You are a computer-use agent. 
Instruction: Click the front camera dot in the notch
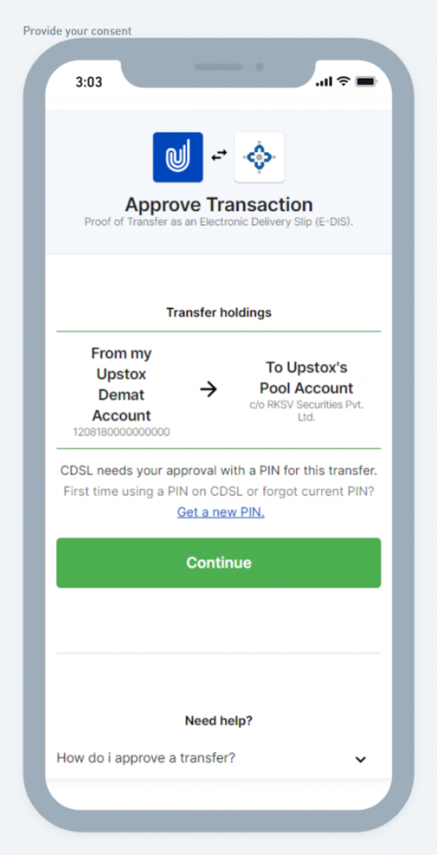(260, 67)
